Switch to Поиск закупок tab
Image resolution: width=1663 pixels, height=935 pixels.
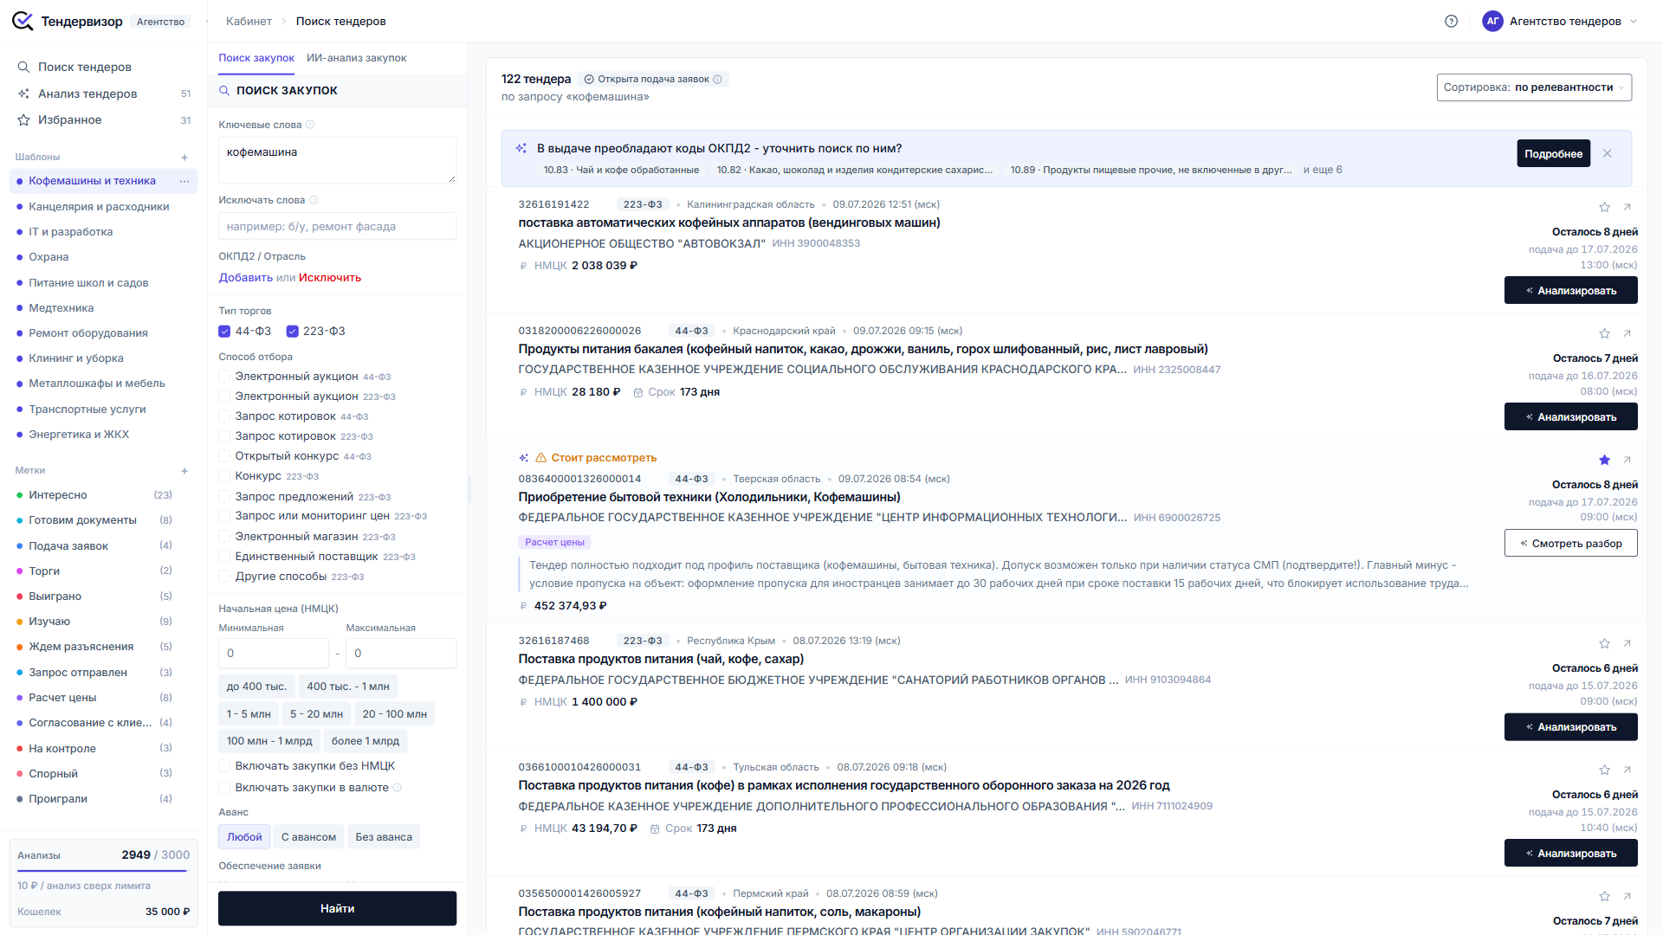click(x=256, y=58)
